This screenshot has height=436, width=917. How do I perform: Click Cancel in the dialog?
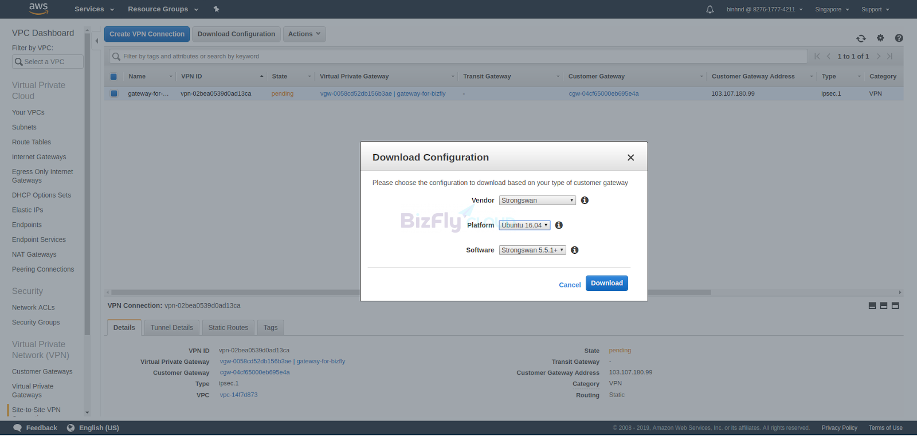570,285
